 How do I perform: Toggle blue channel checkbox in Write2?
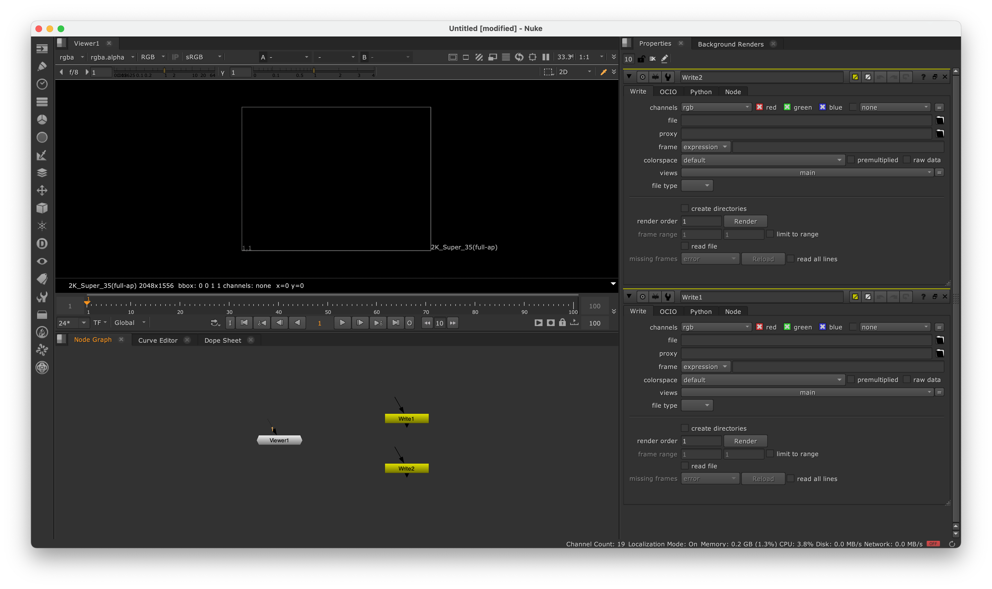(x=823, y=107)
